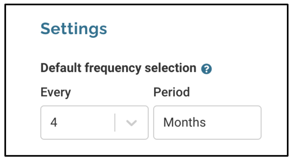Image resolution: width=293 pixels, height=161 pixels.
Task: Click the Default frequency selection label
Action: [x=119, y=68]
